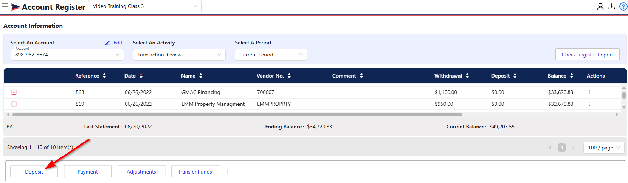Sort by Reference column arrows
Image resolution: width=628 pixels, height=183 pixels.
click(x=104, y=76)
